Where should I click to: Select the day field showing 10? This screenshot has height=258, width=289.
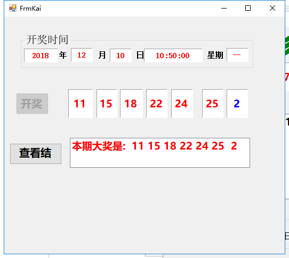tap(121, 56)
